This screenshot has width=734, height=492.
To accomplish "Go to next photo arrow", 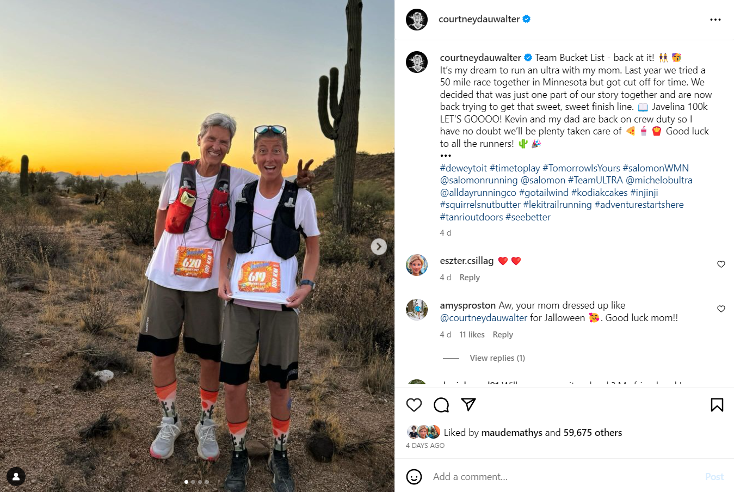I will point(379,247).
